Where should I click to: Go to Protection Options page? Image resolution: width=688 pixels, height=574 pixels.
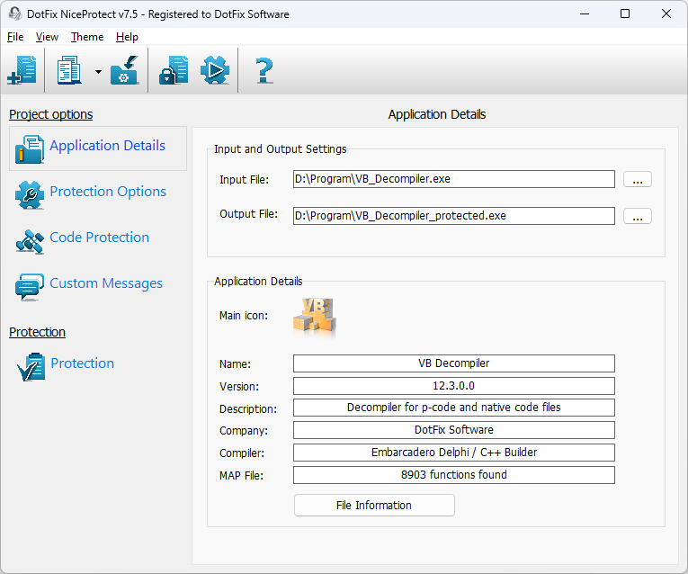(x=108, y=192)
